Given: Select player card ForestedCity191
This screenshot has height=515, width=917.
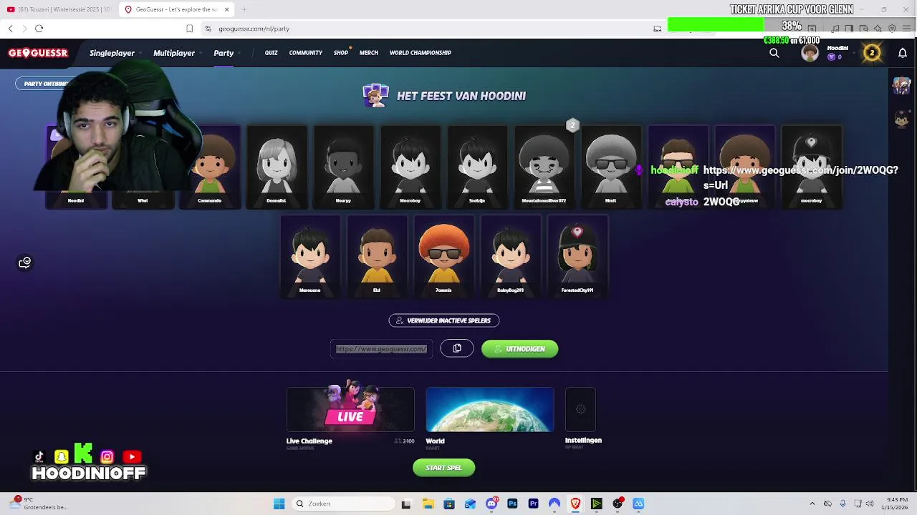Looking at the screenshot, I should [577, 257].
